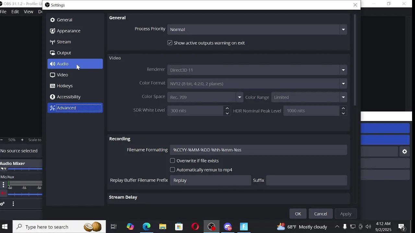Open network status tray icon
415x233 pixels.
point(353,227)
